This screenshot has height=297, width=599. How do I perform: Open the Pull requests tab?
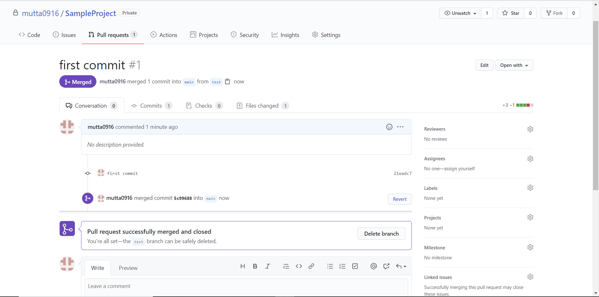pyautogui.click(x=113, y=35)
